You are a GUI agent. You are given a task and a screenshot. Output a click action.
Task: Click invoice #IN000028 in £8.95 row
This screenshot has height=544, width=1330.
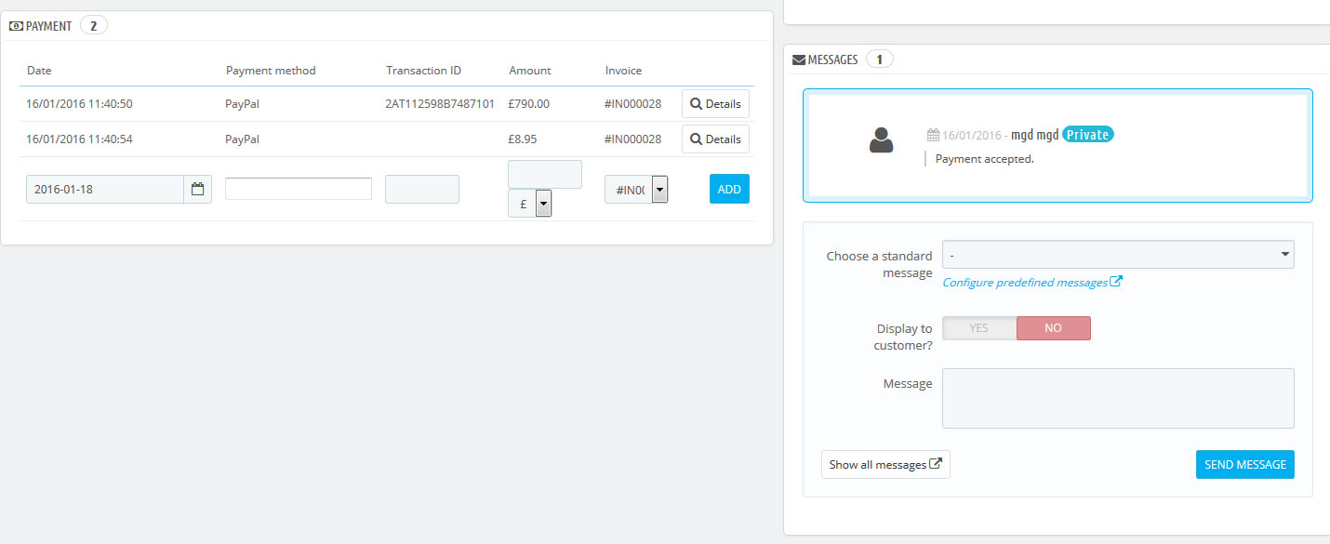(633, 139)
